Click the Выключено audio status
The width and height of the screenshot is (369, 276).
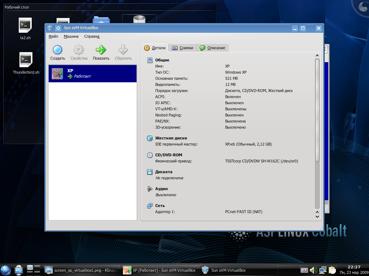point(166,195)
